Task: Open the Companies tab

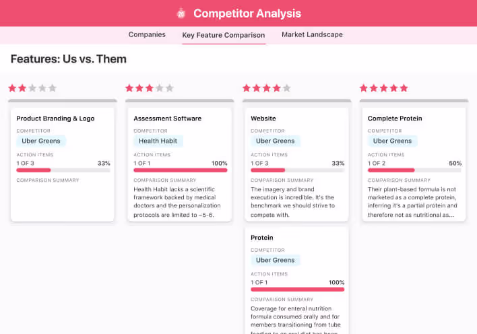Action: [147, 35]
